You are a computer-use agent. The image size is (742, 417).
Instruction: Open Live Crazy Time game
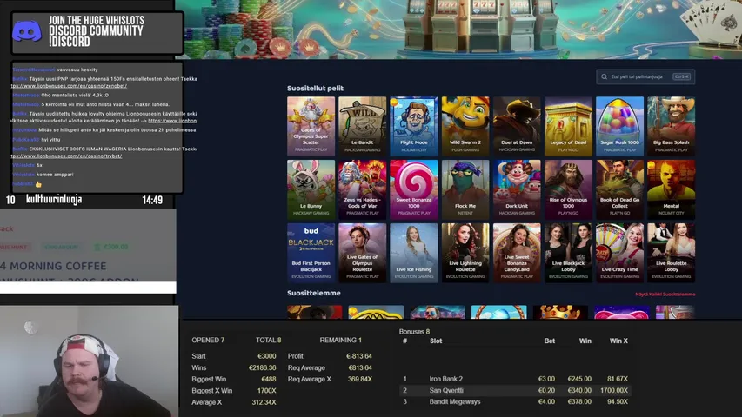point(620,253)
